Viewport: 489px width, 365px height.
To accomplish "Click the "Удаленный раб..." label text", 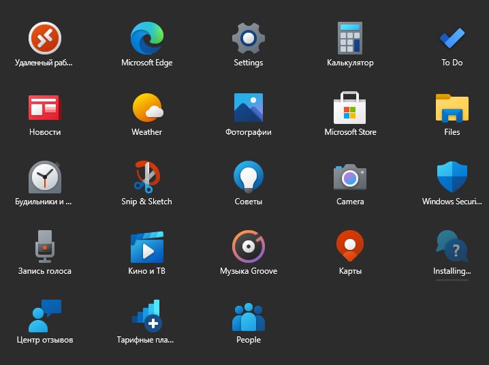I will coord(44,63).
